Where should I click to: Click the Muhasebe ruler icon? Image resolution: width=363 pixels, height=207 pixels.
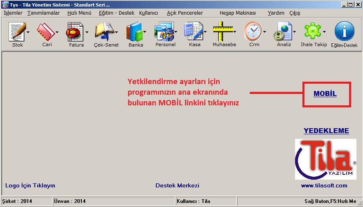click(x=223, y=32)
